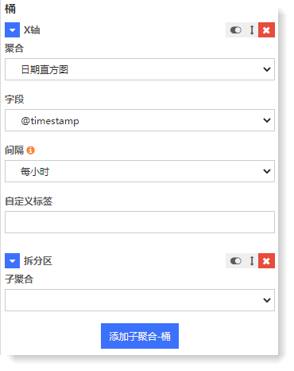The height and width of the screenshot is (371, 294).
Task: Click the chevron on the @timestamp dropdown
Action: tap(267, 120)
